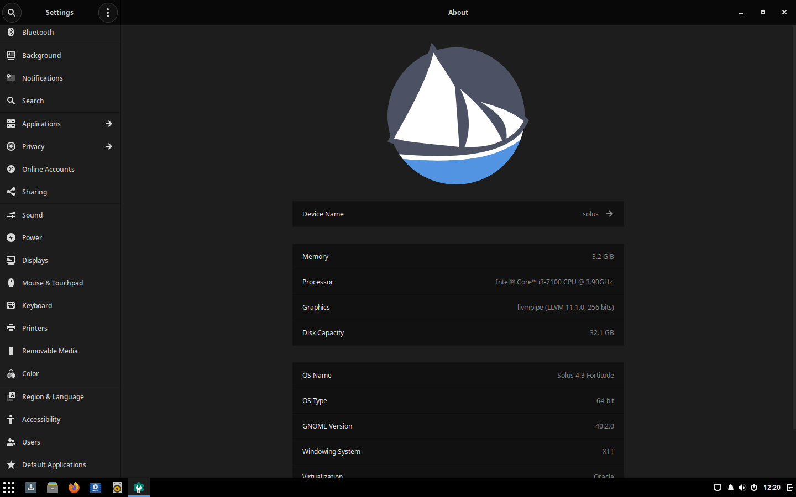Click the Graphics llvmpipe row
This screenshot has height=497, width=796.
click(458, 307)
